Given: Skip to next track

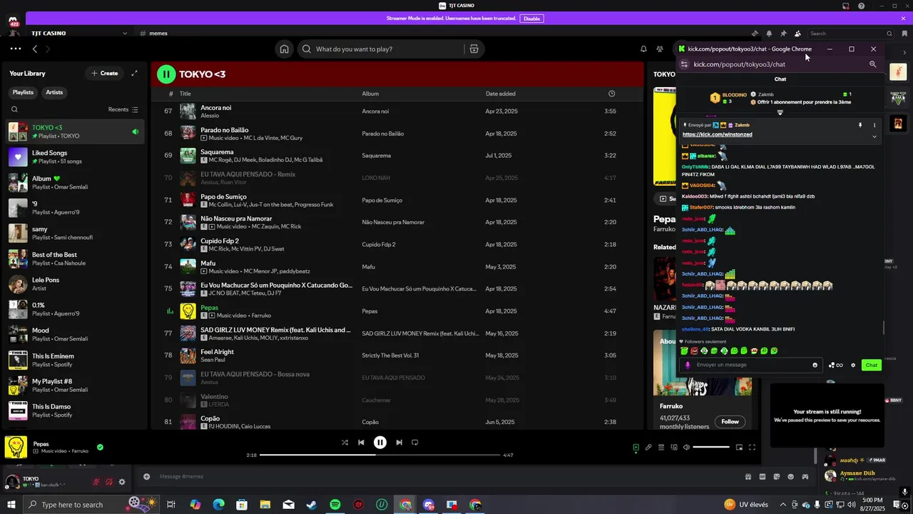Looking at the screenshot, I should (x=399, y=443).
